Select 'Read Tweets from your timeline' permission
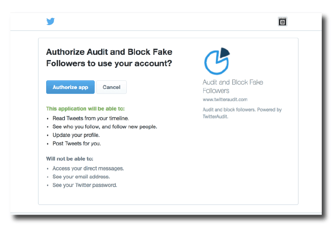333x231 pixels. 91,118
